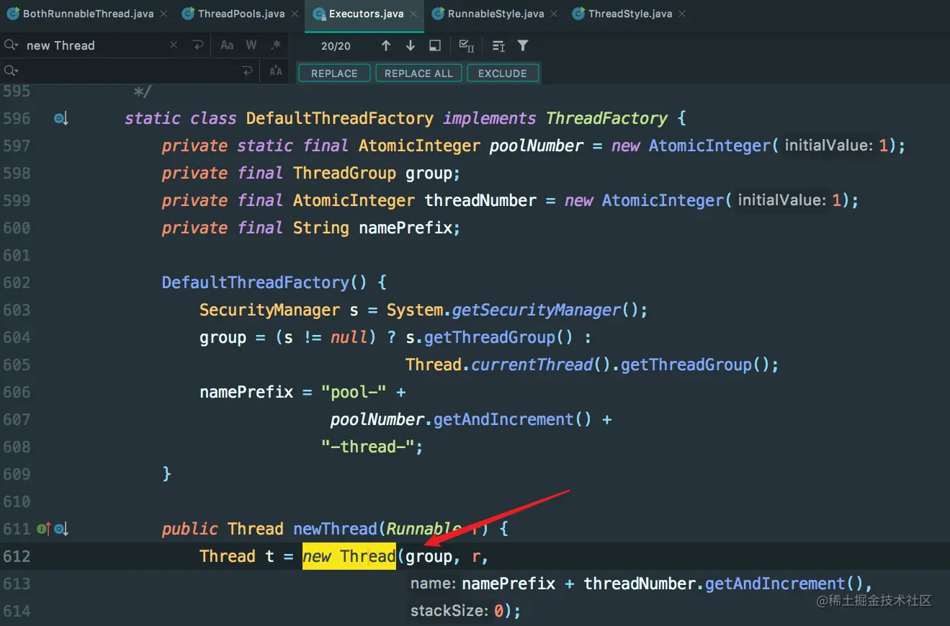Screen dimensions: 950x626
Task: Click new-line icon in the search field
Action: pyautogui.click(x=197, y=45)
